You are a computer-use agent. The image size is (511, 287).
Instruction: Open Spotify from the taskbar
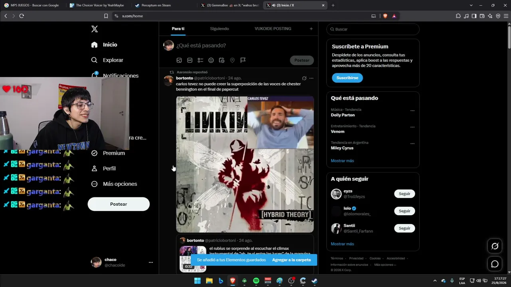click(256, 281)
